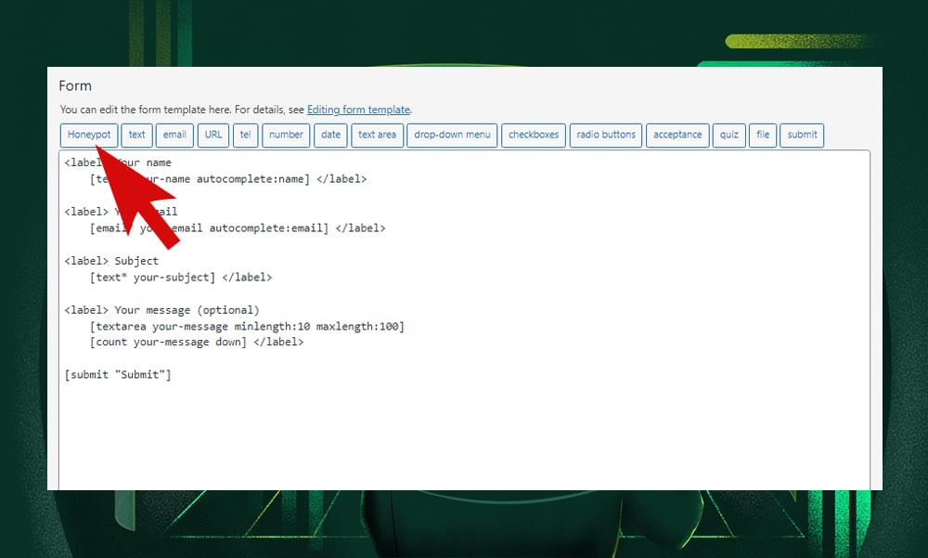
Task: Insert an acceptance checkbox tag
Action: [x=677, y=135]
